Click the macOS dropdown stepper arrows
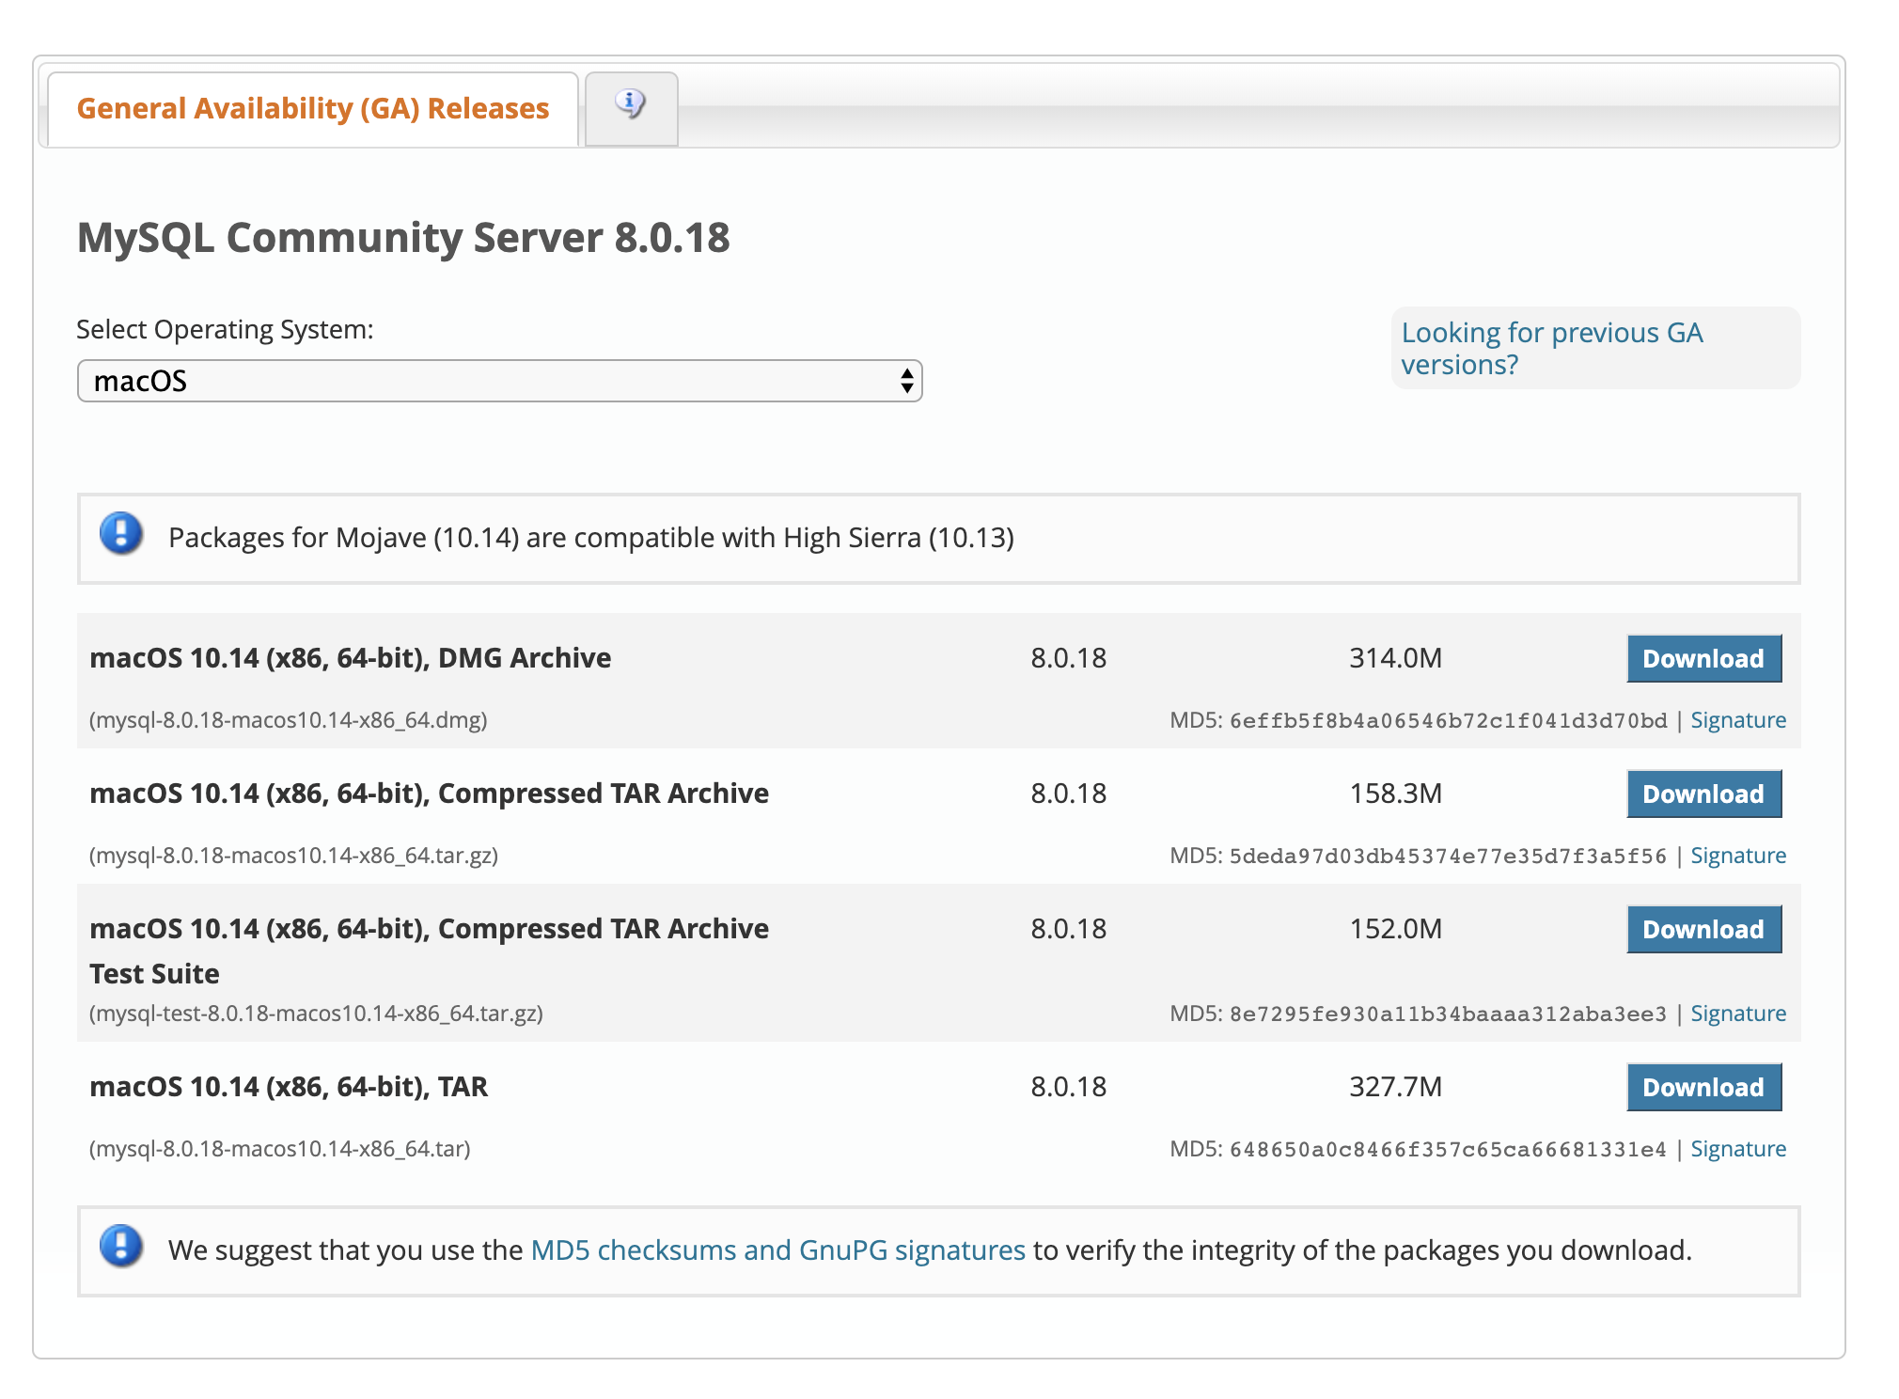1899x1399 pixels. pos(906,381)
